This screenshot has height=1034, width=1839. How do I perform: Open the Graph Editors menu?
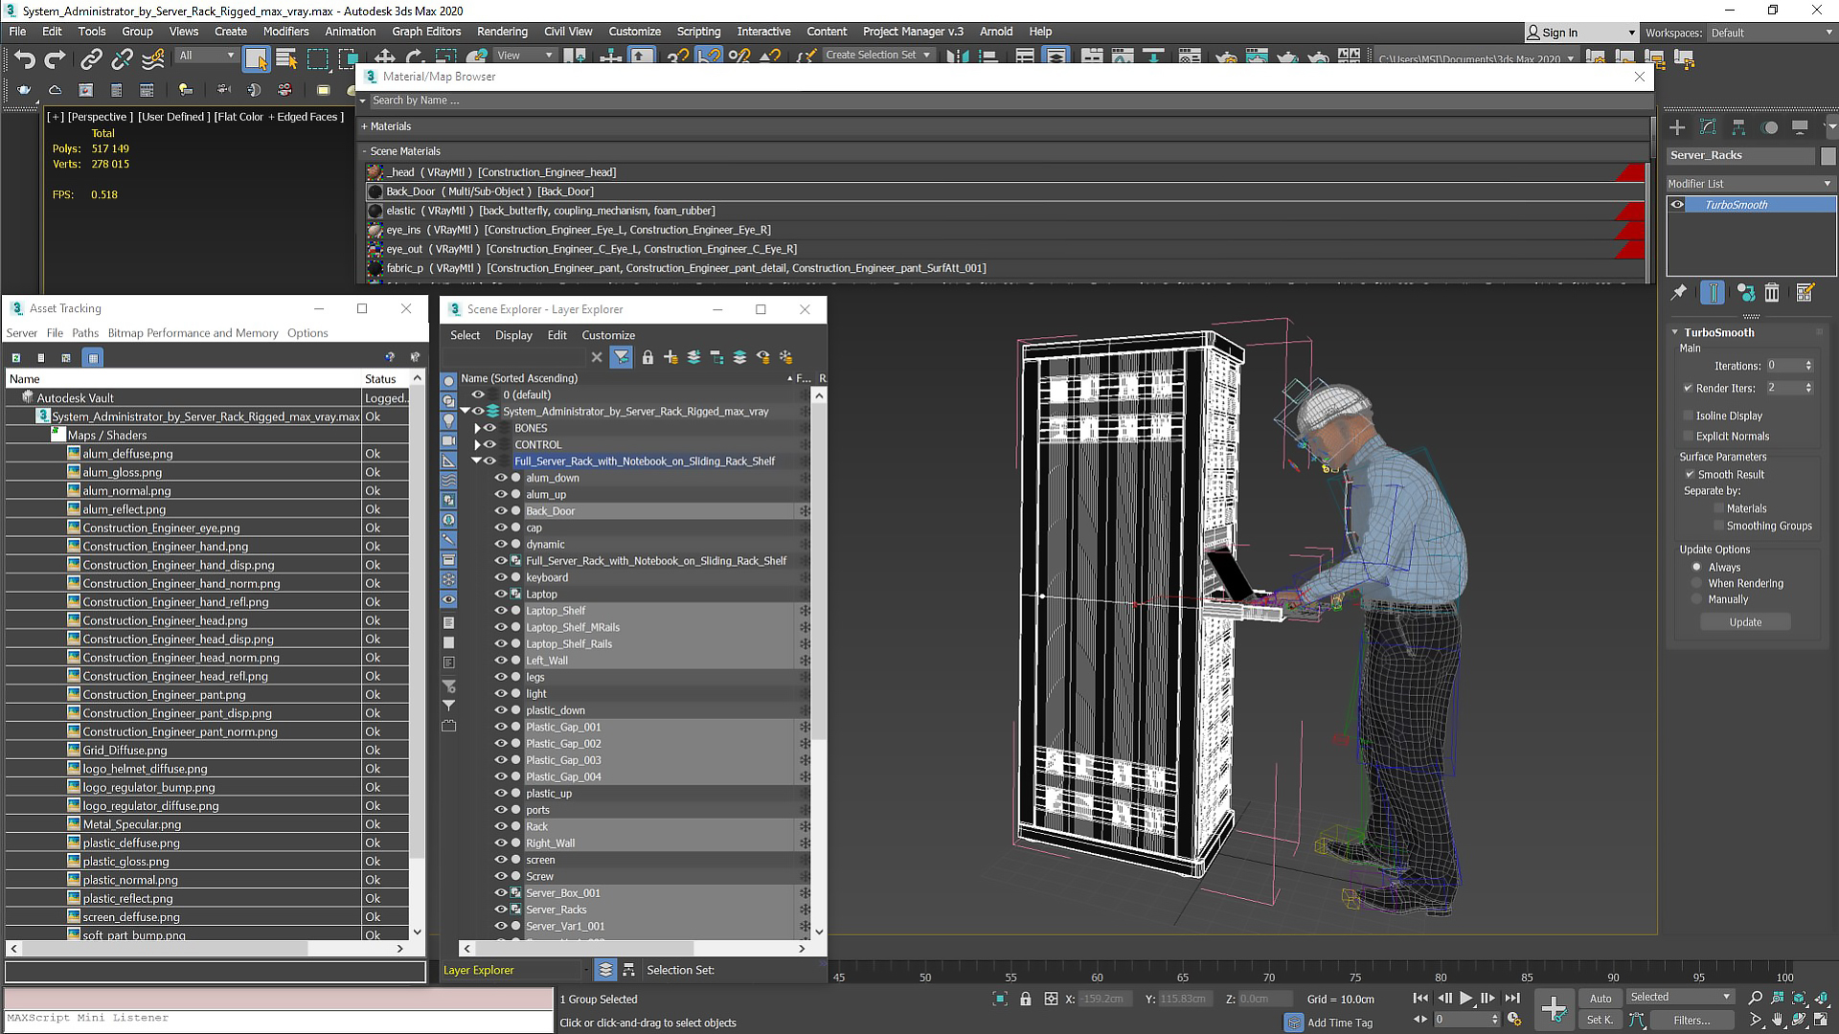(426, 32)
